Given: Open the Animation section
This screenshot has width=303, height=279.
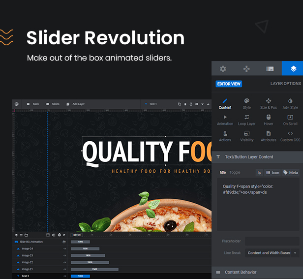Looking at the screenshot, I should click(x=225, y=120).
